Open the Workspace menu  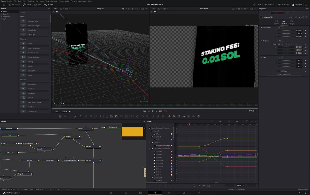coord(82,1)
